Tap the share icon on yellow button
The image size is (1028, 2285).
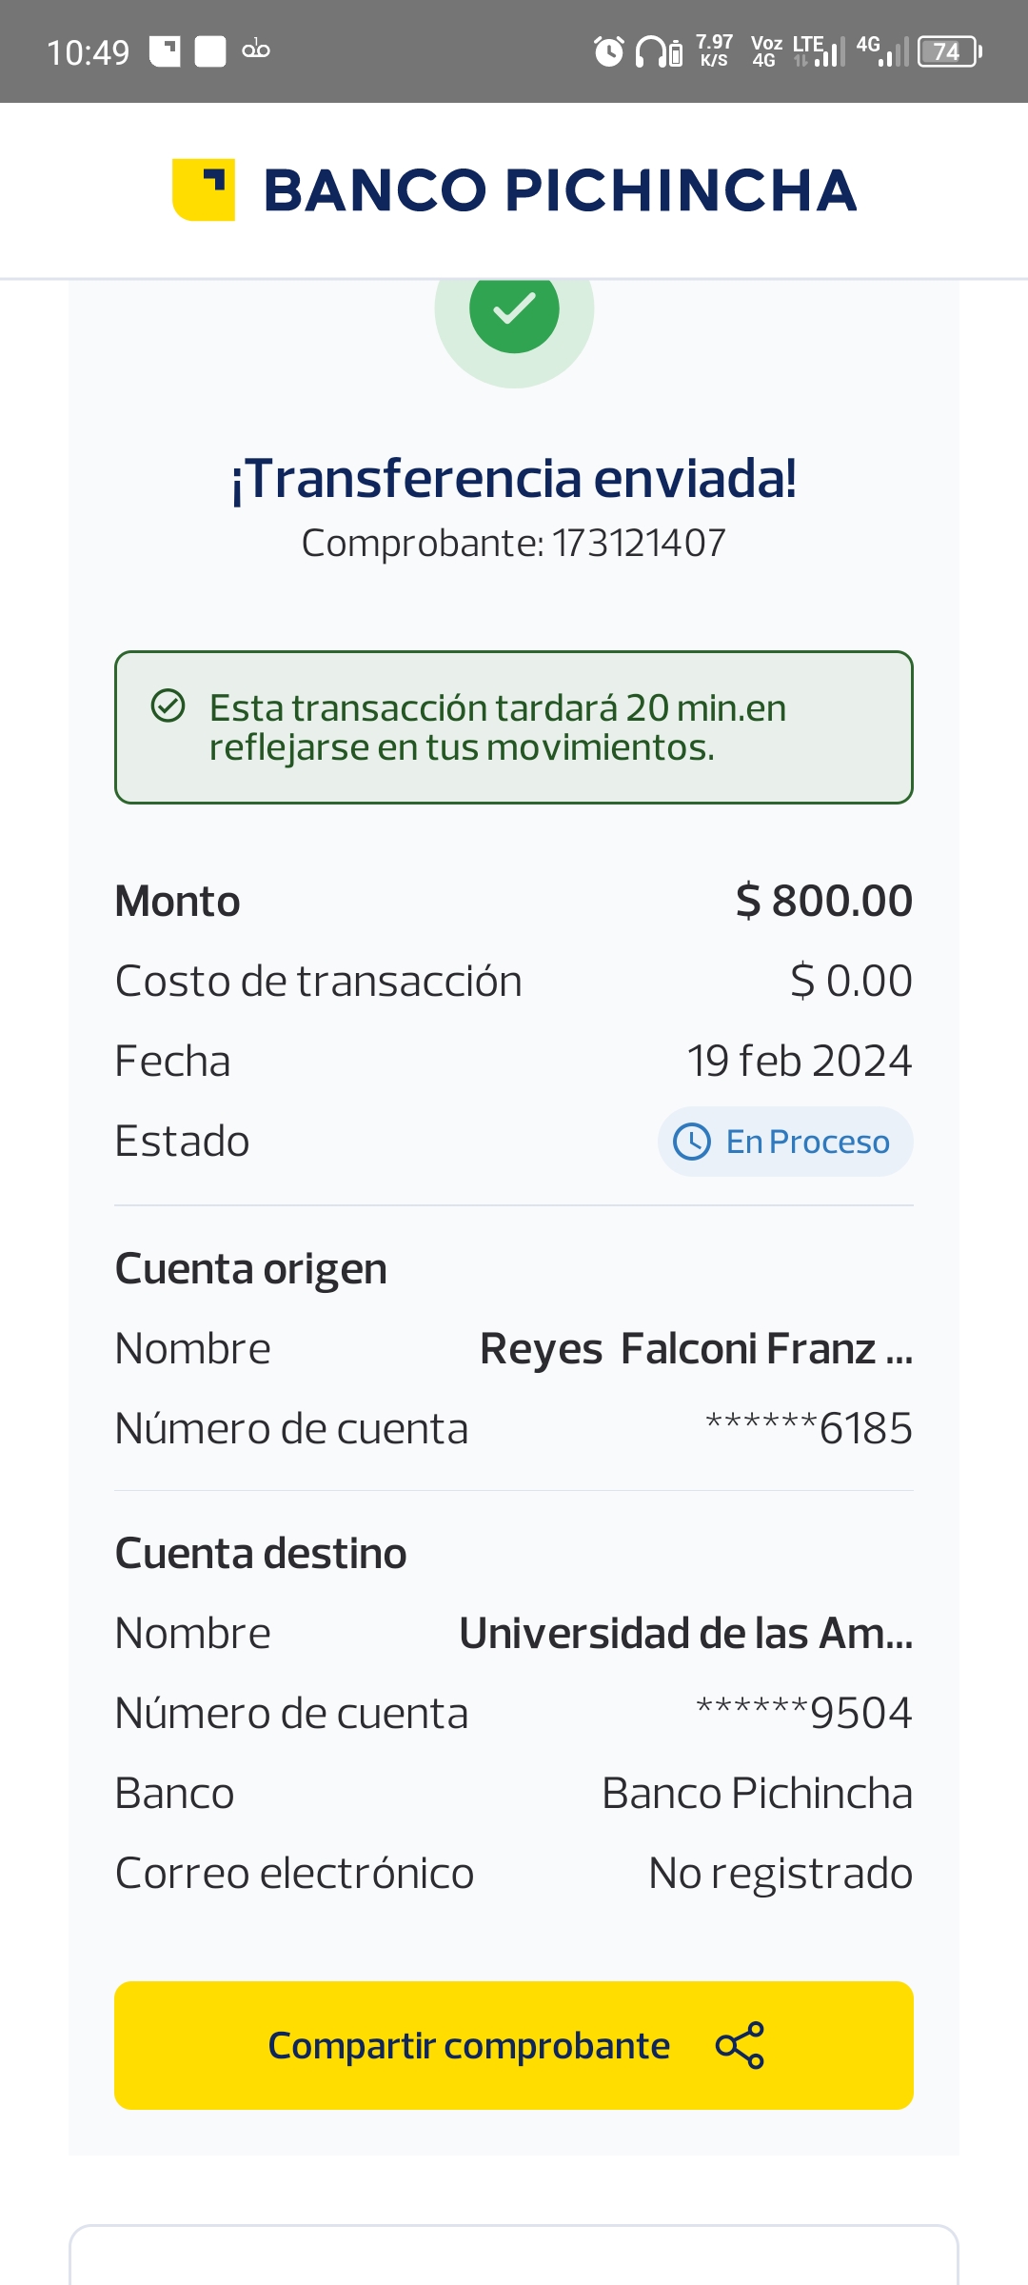click(x=740, y=2045)
